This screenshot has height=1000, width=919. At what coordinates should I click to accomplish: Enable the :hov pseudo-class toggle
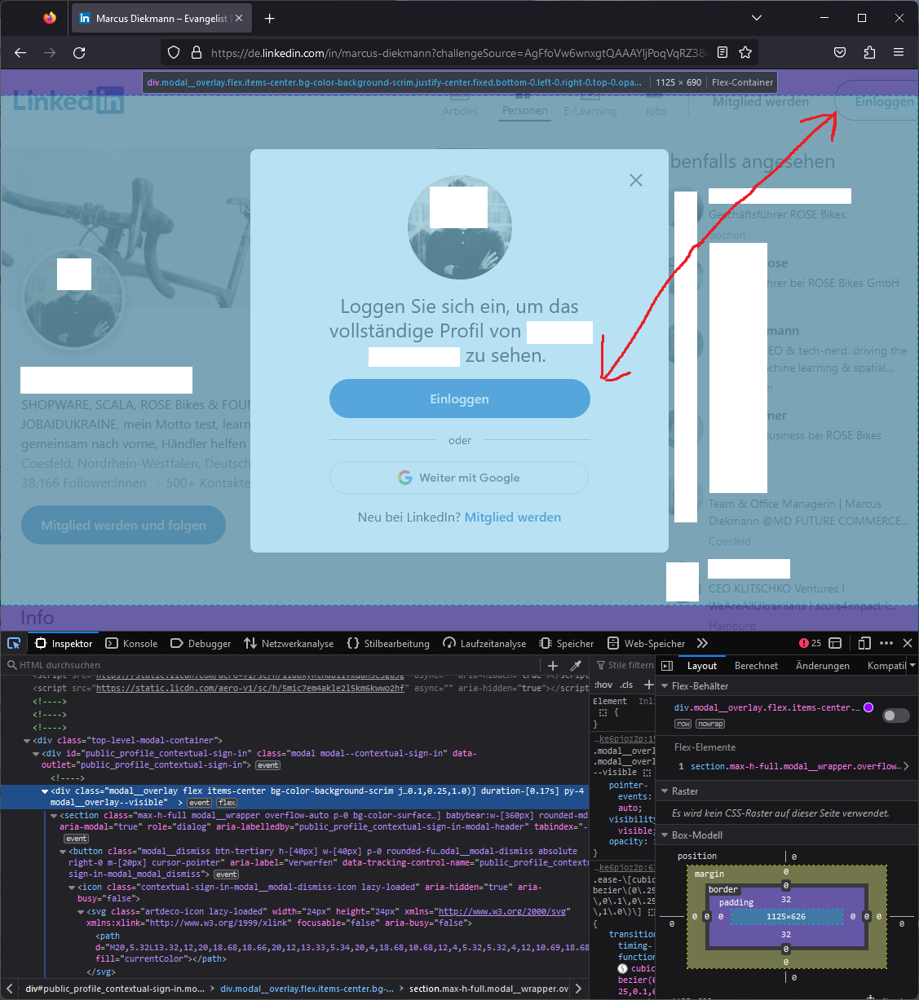(603, 685)
